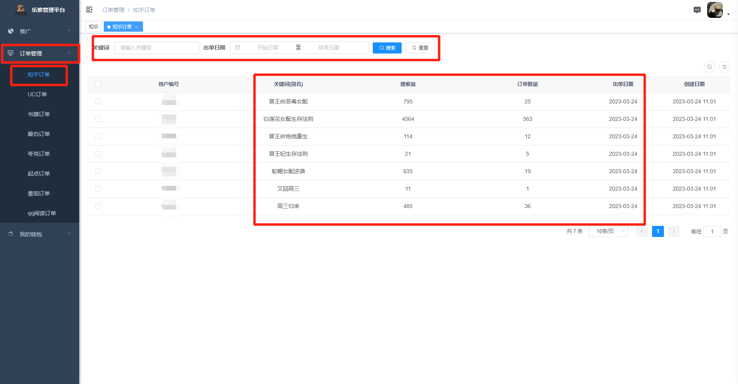738x384 pixels.
Task: Open UC订单 in the sidebar
Action: tap(37, 94)
